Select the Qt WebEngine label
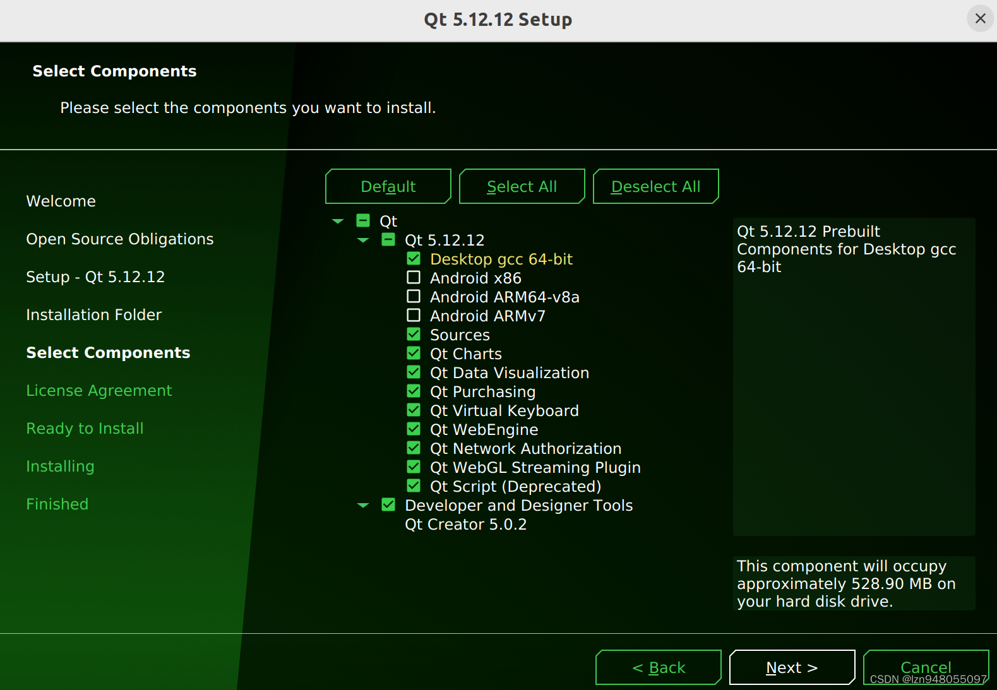The height and width of the screenshot is (690, 997). pos(484,430)
